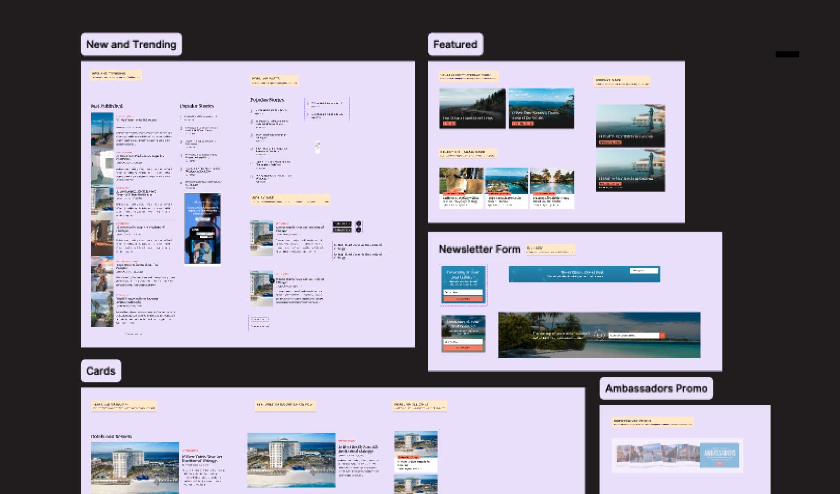Click the email field in wide beach newsletter banner

click(634, 335)
